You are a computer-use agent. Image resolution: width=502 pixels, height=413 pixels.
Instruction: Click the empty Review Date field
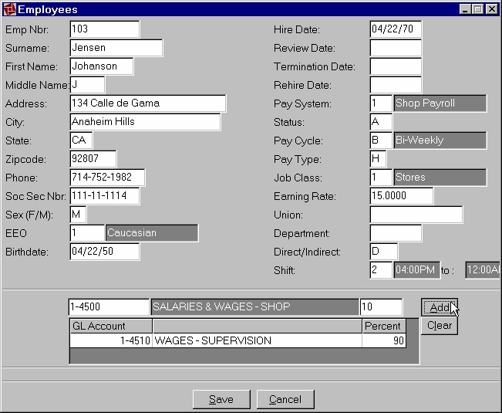[396, 48]
